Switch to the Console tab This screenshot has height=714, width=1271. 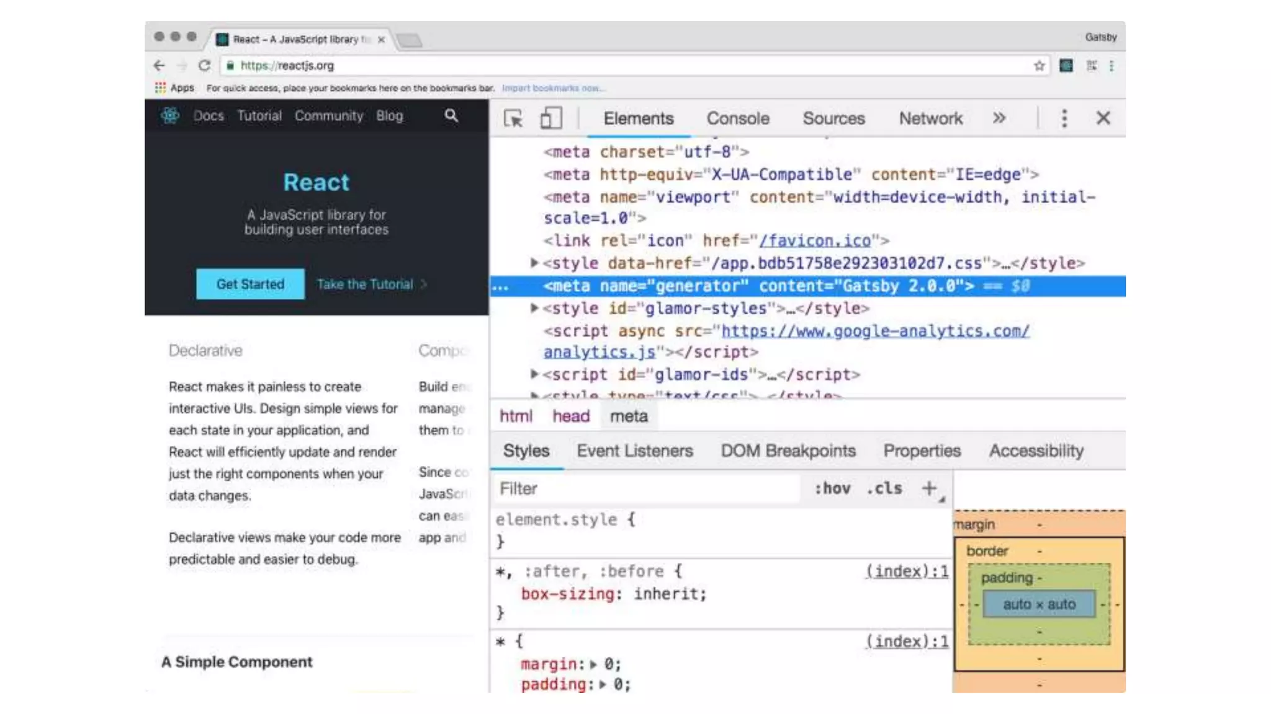coord(738,118)
